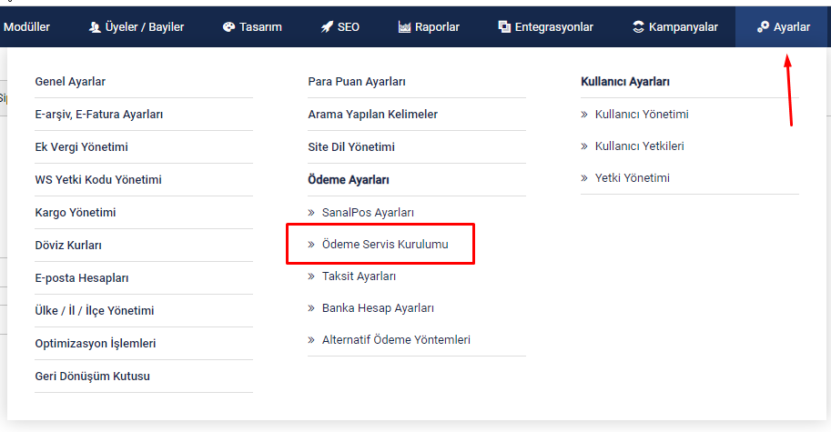Image resolution: width=831 pixels, height=432 pixels.
Task: Go to E-arşiv, E-Fatura Ayarları
Action: point(98,115)
